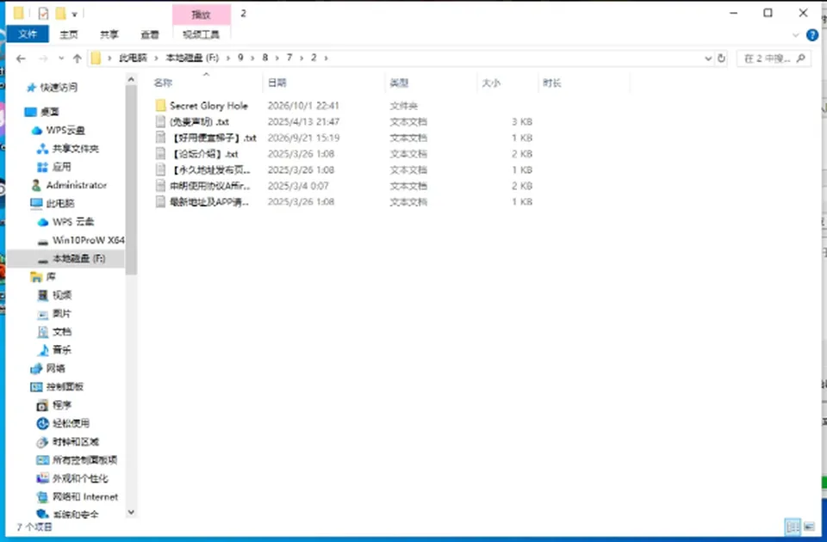Go up one folder level
This screenshot has height=542, width=827.
click(x=77, y=59)
